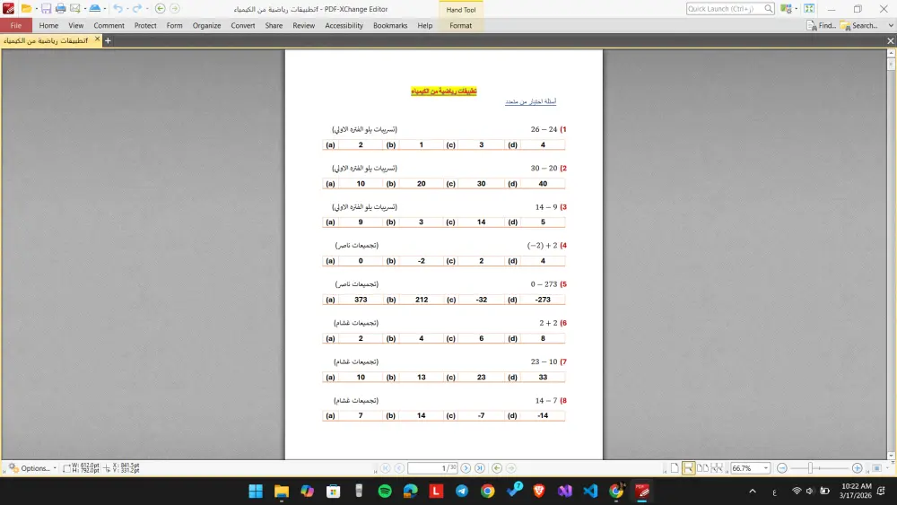This screenshot has height=505, width=897.
Task: Select Single Page layout icon
Action: (675, 468)
